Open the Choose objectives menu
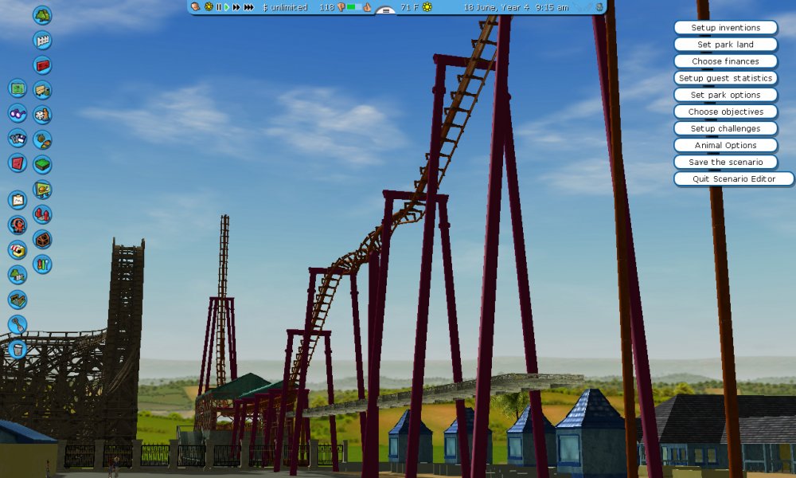The width and height of the screenshot is (796, 478). click(725, 112)
